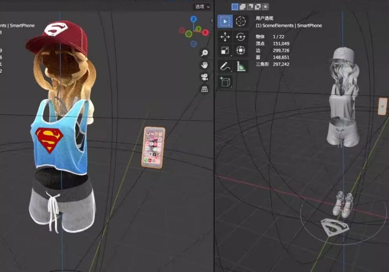The height and width of the screenshot is (272, 389).
Task: Select the Transform tool
Action: click(241, 50)
